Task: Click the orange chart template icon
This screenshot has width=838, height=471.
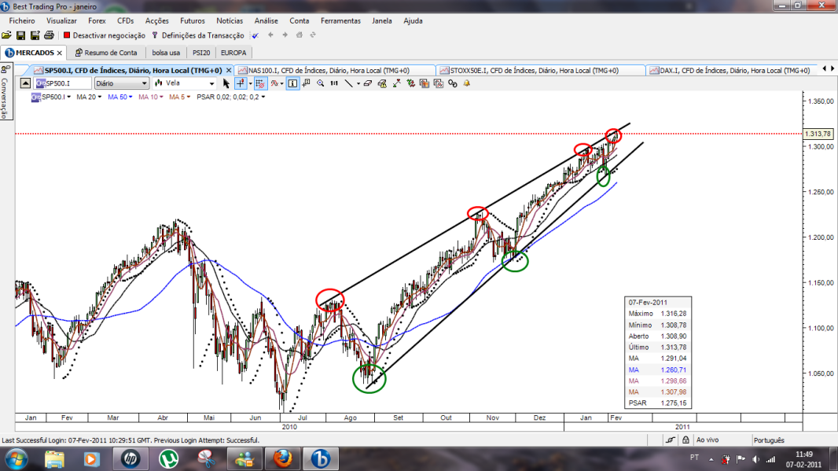Action: point(425,83)
